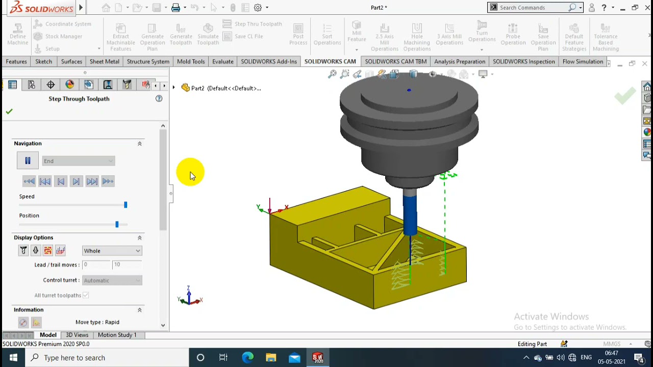Screen dimensions: 653x367
Task: Expand the Part2 flyout tree
Action: click(174, 88)
